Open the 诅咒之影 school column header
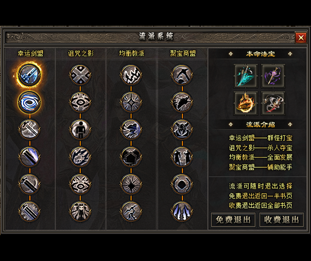Screen dimensions: 311x261 click(x=81, y=53)
